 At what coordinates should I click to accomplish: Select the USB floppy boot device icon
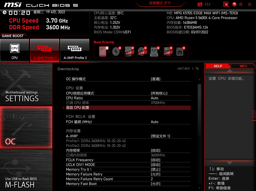click(x=167, y=51)
